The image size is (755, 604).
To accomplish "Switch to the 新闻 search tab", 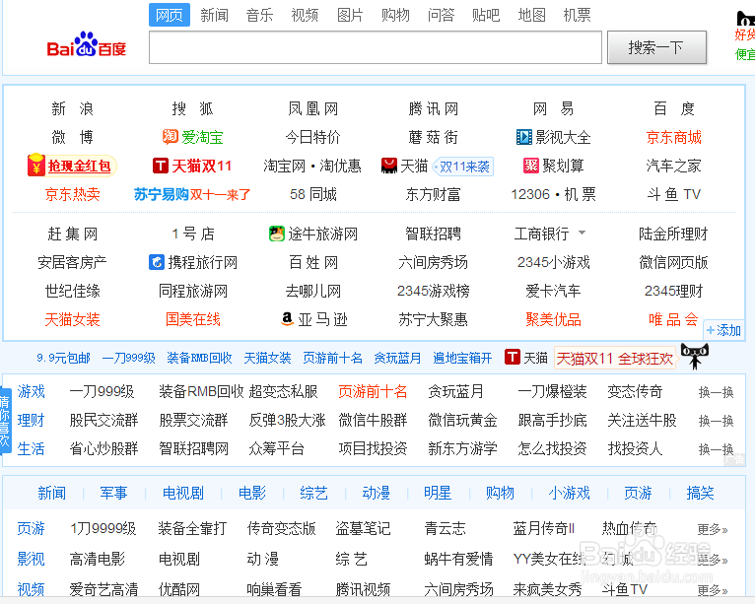I will (215, 15).
